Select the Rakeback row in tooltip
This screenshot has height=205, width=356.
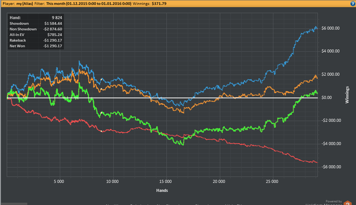pos(36,40)
